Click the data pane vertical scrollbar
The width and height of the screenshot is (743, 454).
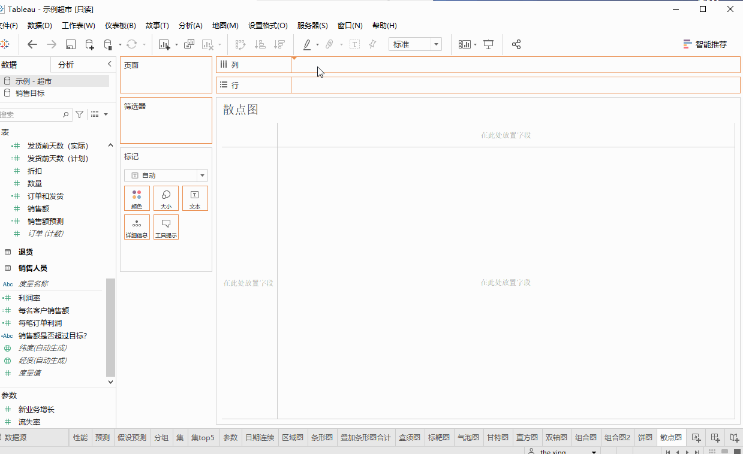click(110, 326)
